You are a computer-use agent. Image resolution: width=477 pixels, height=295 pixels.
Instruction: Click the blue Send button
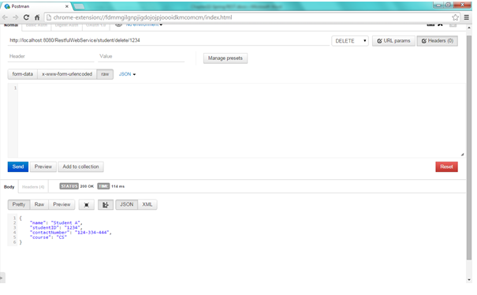click(18, 167)
